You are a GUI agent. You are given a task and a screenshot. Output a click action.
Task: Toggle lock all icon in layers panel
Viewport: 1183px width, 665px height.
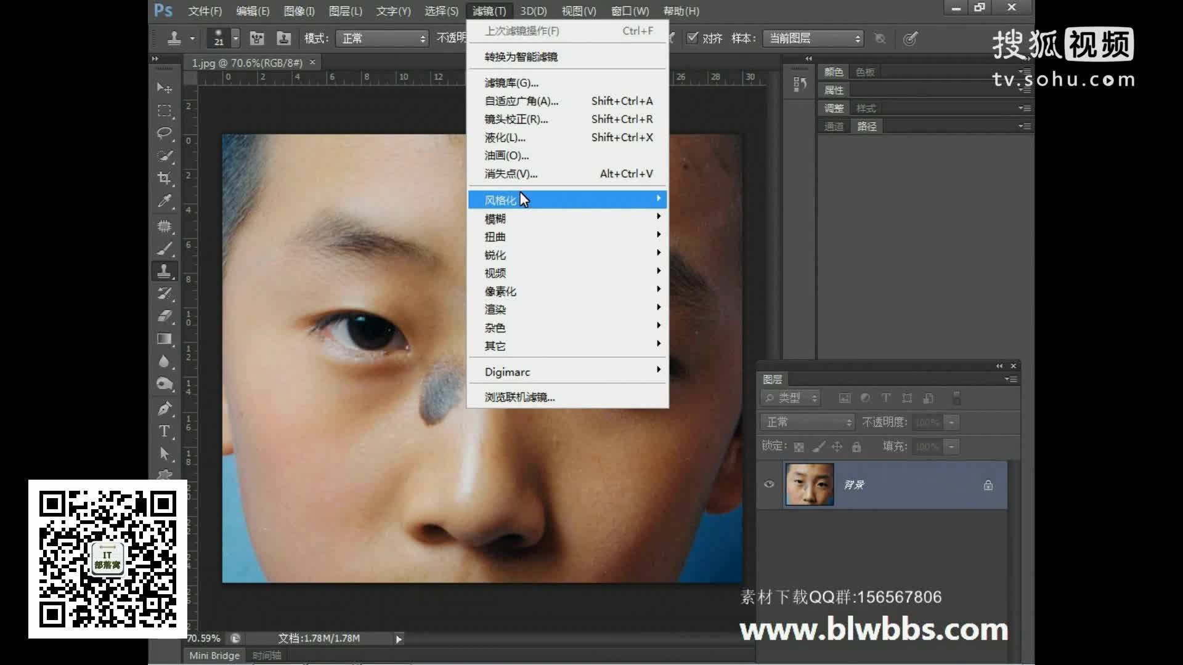click(x=856, y=447)
